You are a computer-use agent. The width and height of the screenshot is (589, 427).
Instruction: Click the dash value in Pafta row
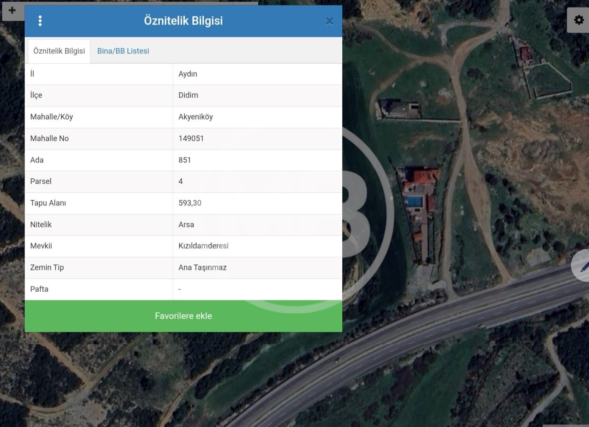click(180, 289)
